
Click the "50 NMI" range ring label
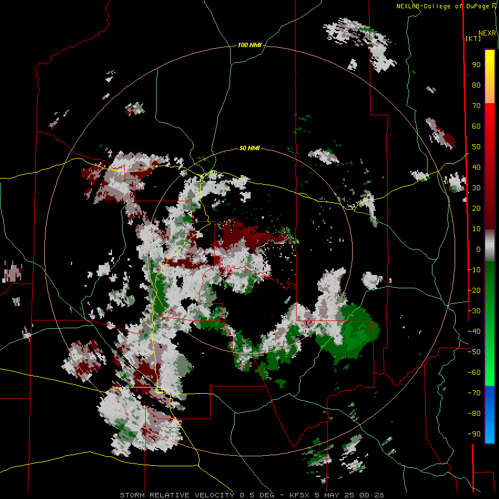click(249, 148)
